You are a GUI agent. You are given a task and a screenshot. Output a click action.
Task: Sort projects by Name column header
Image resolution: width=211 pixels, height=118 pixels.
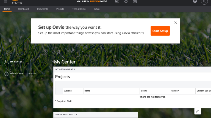point(87,91)
